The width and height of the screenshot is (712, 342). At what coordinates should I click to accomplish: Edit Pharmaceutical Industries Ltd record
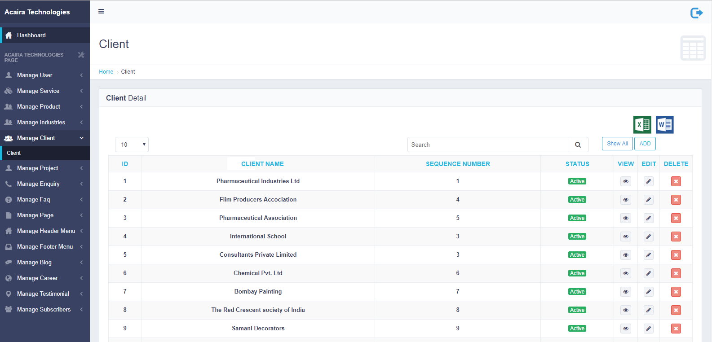click(648, 181)
